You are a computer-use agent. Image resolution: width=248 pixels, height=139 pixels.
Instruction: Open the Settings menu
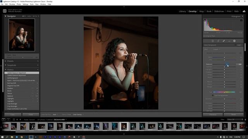[x=25, y=4]
